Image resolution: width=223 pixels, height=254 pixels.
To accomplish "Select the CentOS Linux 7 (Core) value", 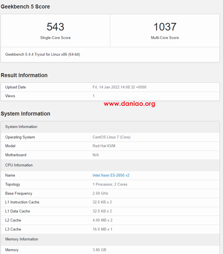I will (x=112, y=137).
